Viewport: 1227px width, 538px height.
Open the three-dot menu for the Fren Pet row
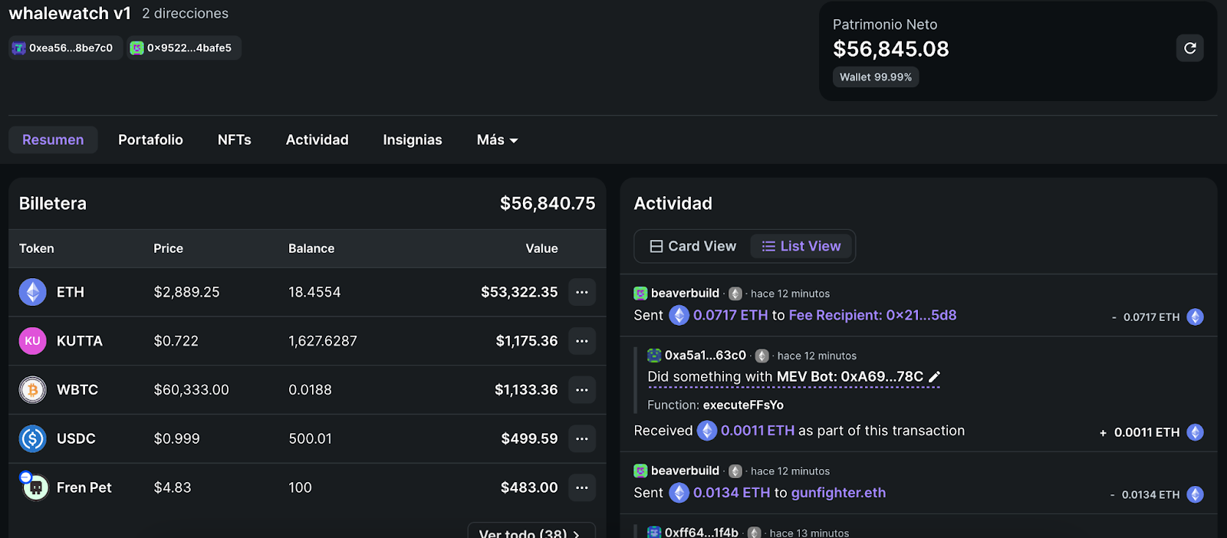coord(582,487)
